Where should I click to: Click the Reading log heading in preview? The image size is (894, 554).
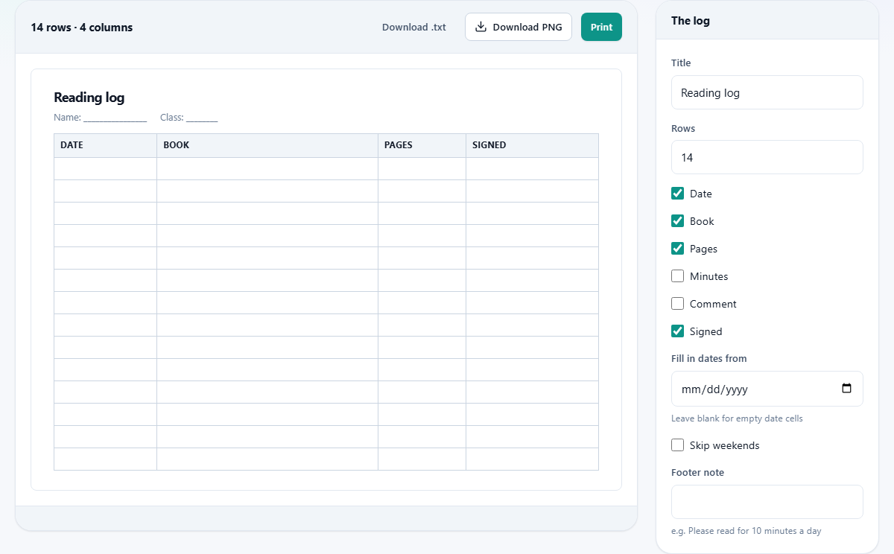tap(89, 98)
